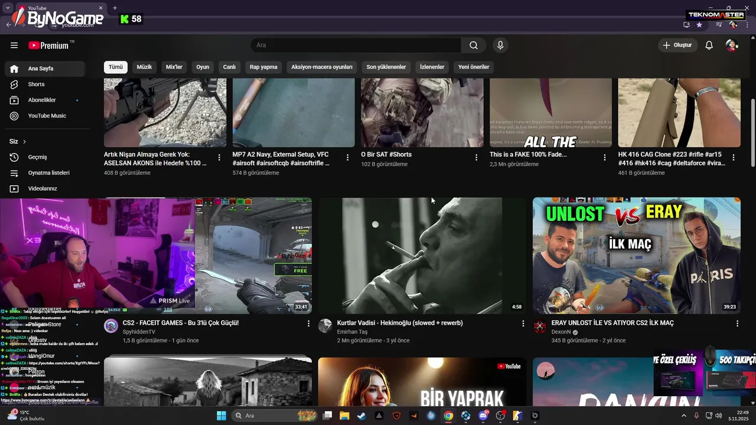Open Steam from the taskbar
This screenshot has height=425, width=756.
(x=361, y=416)
